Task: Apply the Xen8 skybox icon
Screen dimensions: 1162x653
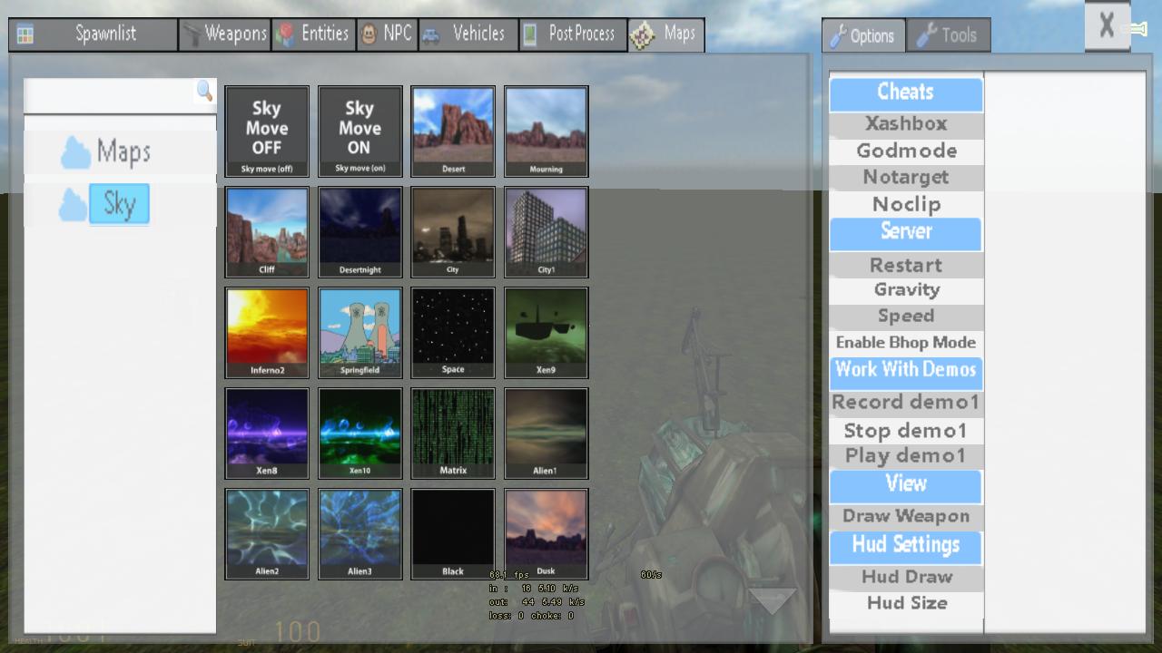Action: [x=267, y=433]
